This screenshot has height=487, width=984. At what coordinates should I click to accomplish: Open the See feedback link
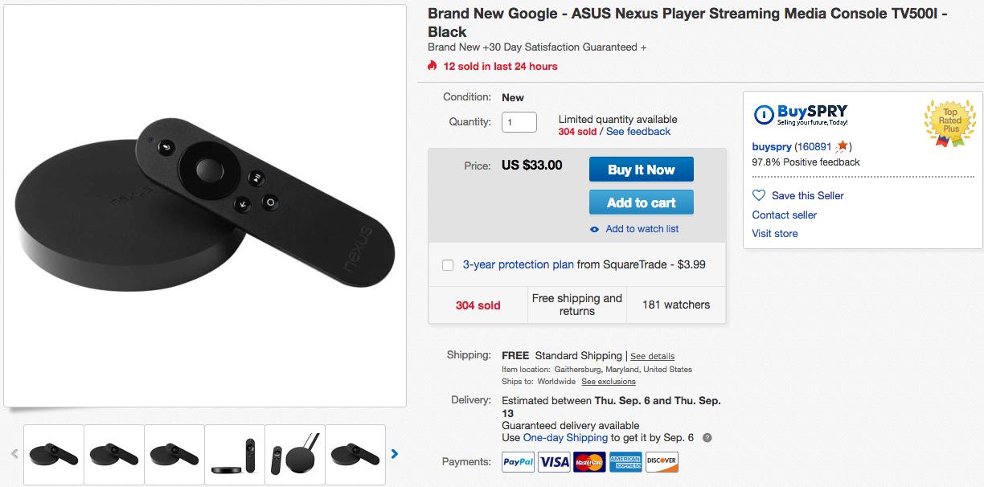[638, 132]
